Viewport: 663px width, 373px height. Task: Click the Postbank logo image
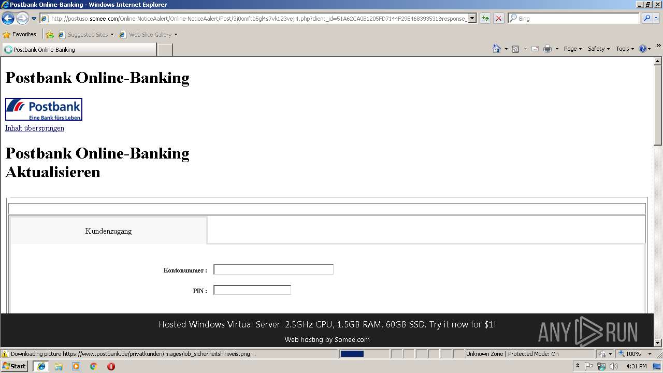point(44,109)
